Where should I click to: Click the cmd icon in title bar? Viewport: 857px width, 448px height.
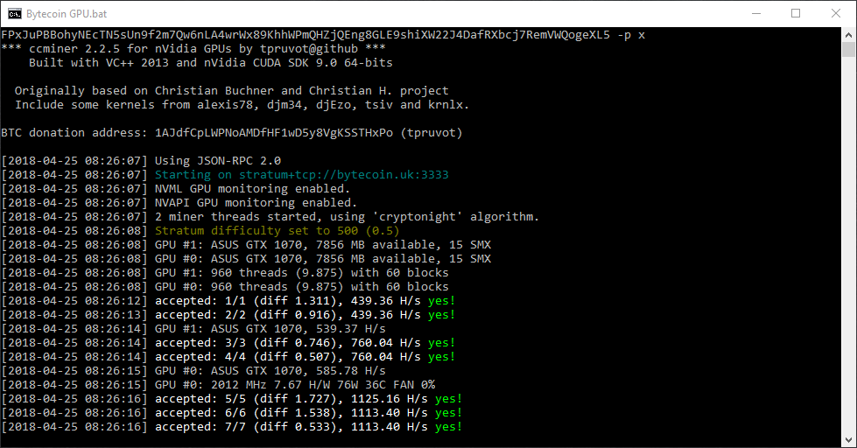click(x=15, y=14)
